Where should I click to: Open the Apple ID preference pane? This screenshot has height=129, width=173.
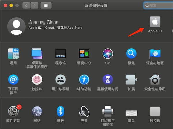click(x=155, y=22)
